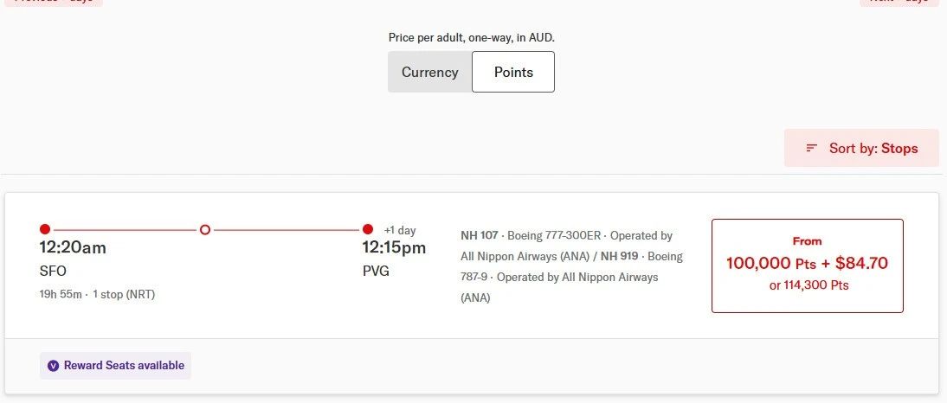Click the NH 919 flight number
This screenshot has height=403, width=947.
619,256
